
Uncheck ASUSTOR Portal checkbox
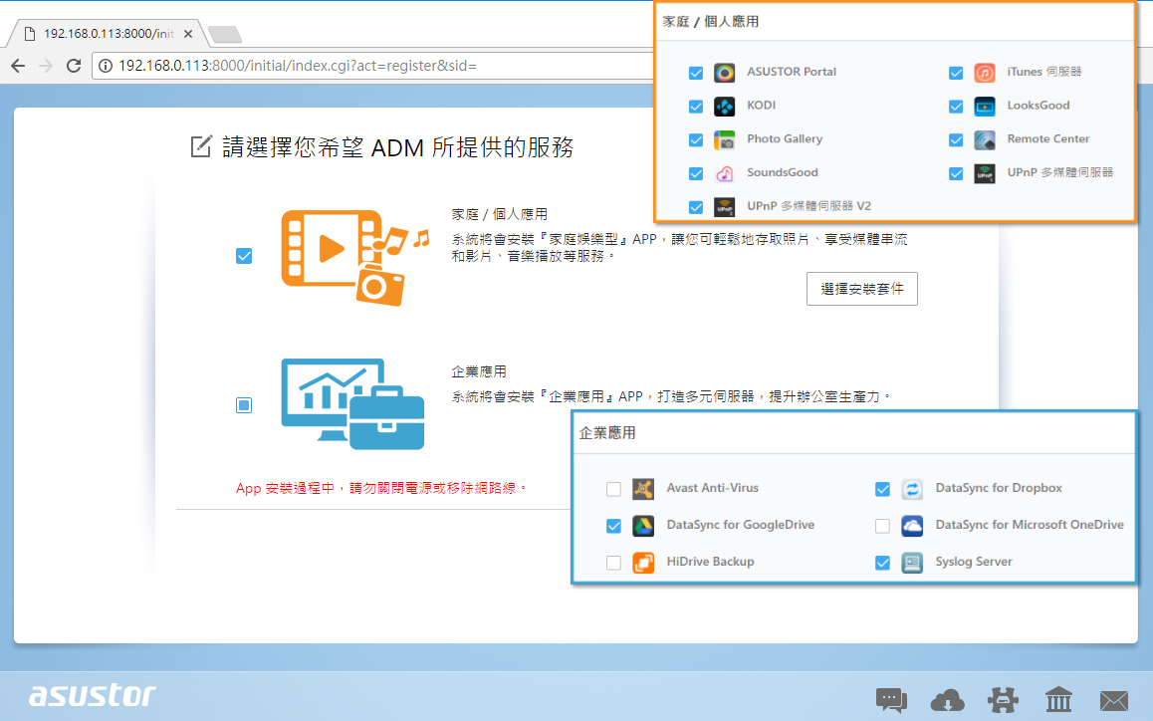click(696, 73)
